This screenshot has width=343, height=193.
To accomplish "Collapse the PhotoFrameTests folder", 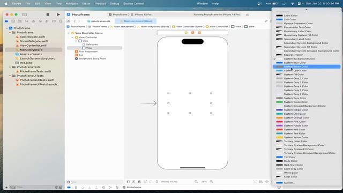I will pyautogui.click(x=10, y=67).
